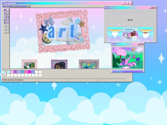Pick the light pink palette swatch
The image size is (167, 125).
tap(12, 72)
